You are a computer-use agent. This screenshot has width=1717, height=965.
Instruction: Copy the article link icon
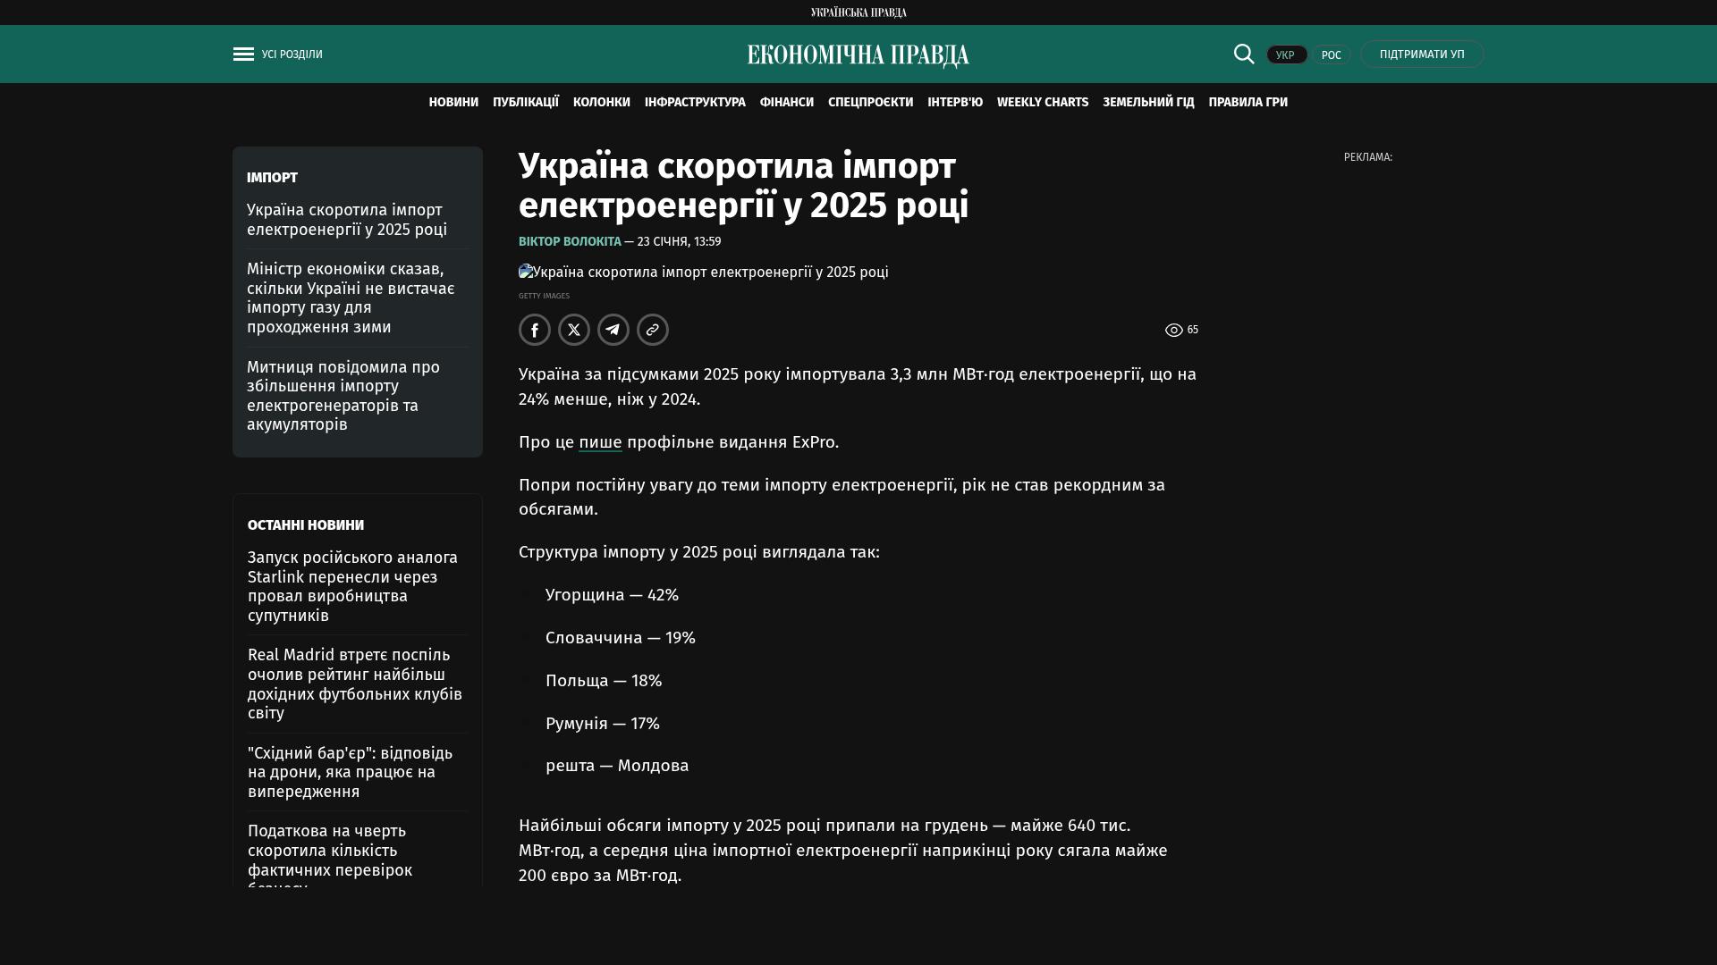(x=653, y=330)
